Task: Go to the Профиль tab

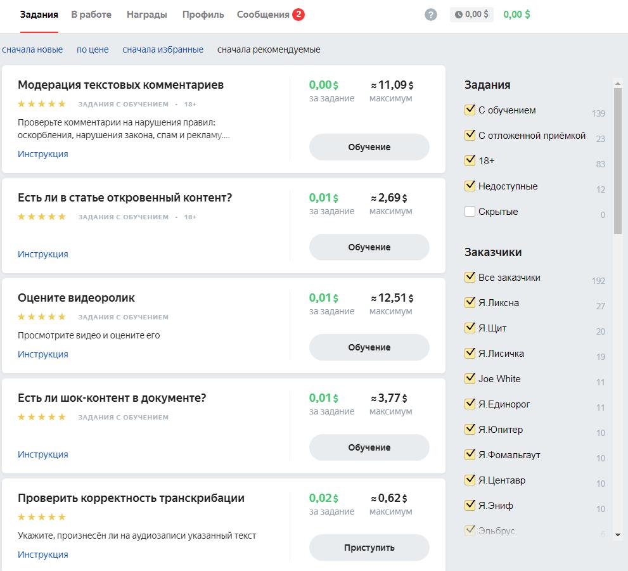Action: point(203,15)
